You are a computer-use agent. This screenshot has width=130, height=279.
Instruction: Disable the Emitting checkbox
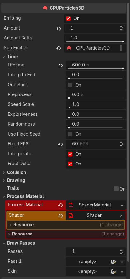[68, 18]
